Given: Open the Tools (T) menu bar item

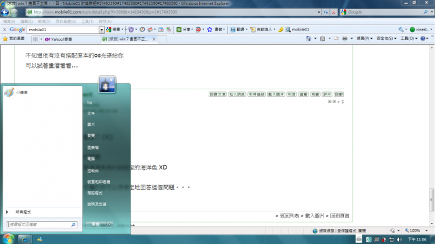Looking at the screenshot, I should (88, 21).
